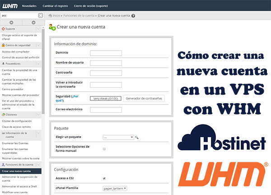This screenshot has height=195, width=271.
Task: Click the expand-all down arrow in sidebar
Action: click(x=33, y=23)
